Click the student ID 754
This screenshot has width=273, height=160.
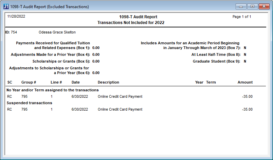14,32
